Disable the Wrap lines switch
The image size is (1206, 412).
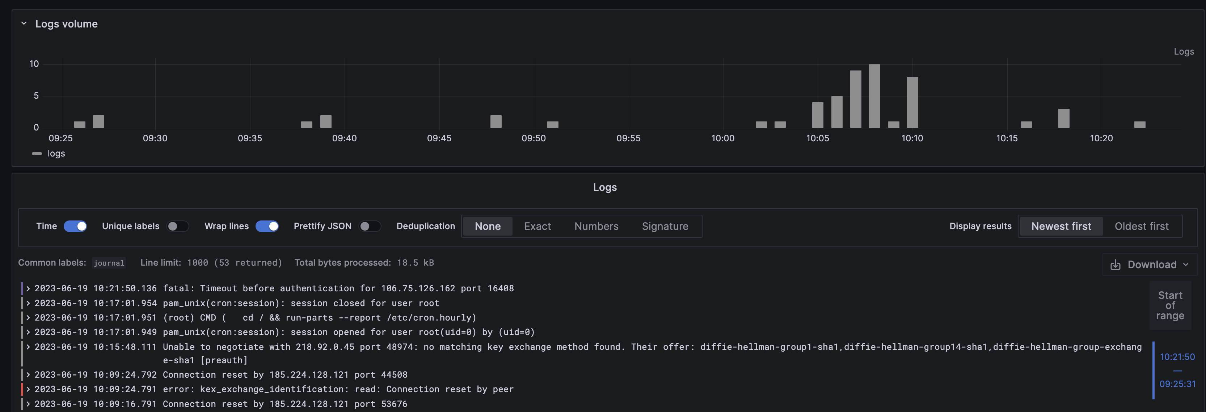[x=267, y=226]
